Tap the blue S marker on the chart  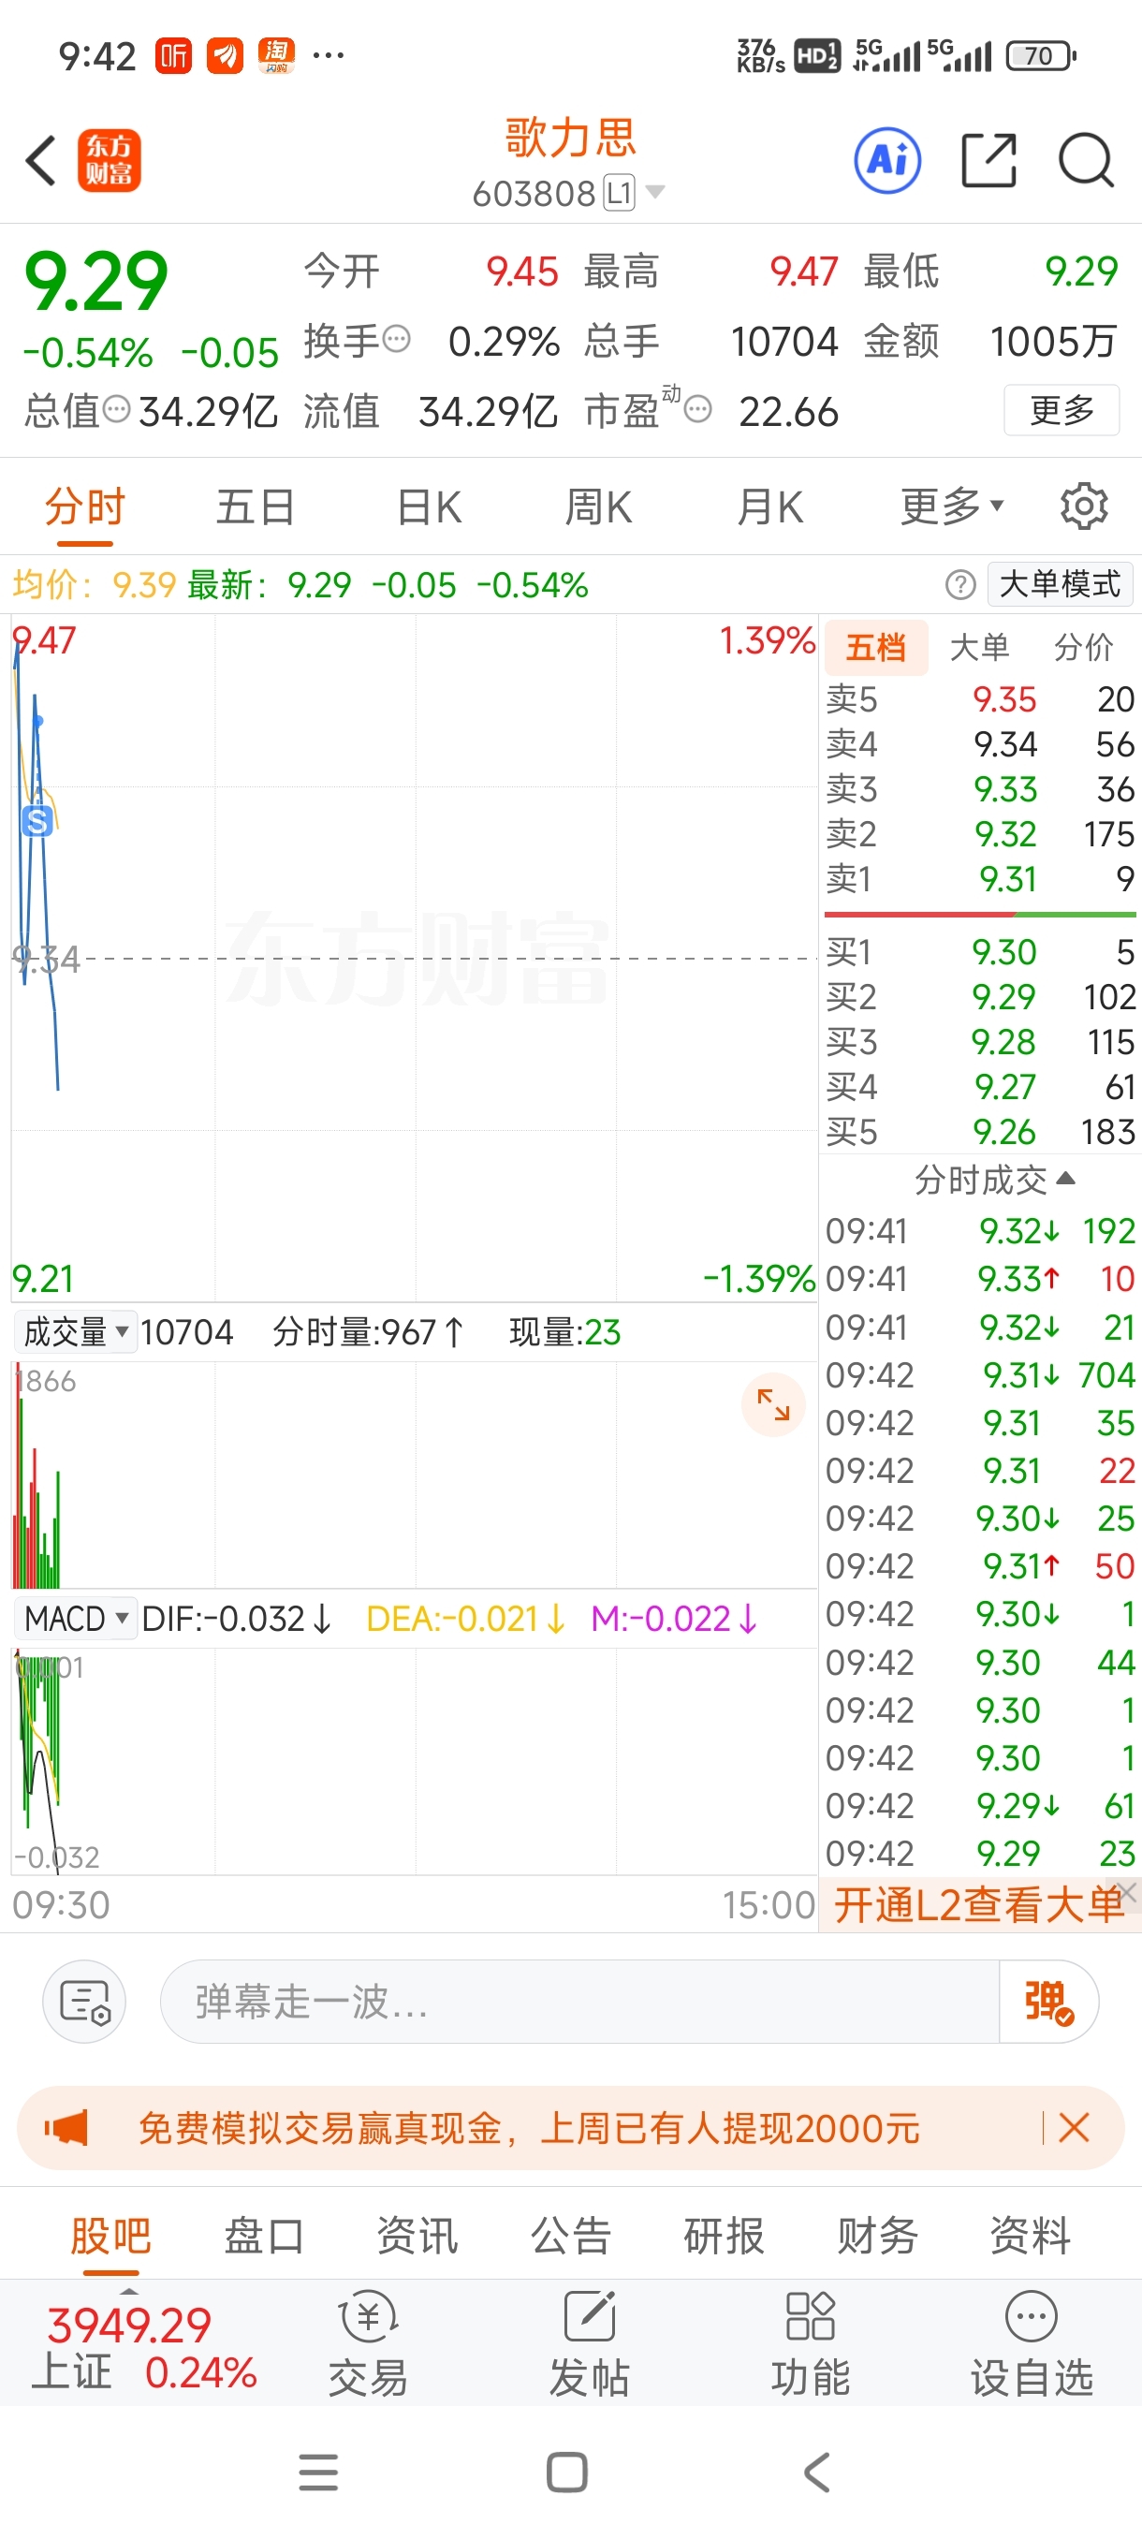tap(37, 821)
